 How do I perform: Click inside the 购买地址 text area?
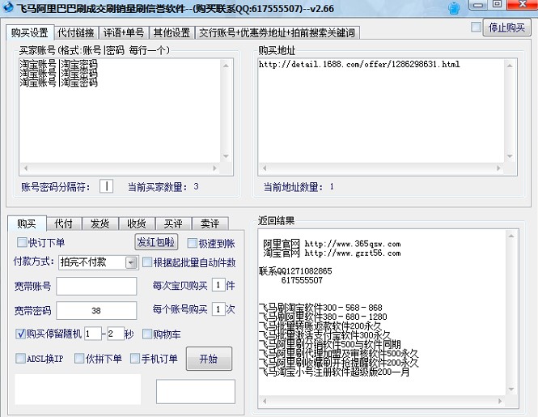[x=381, y=111]
